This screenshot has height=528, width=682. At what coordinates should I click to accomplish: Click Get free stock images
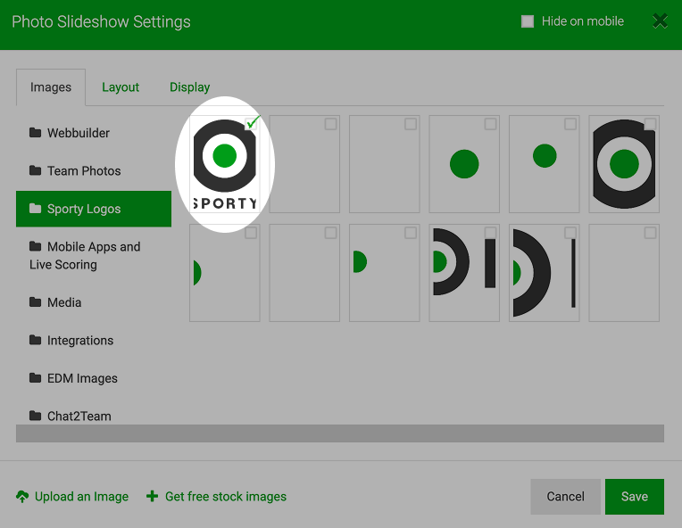216,496
